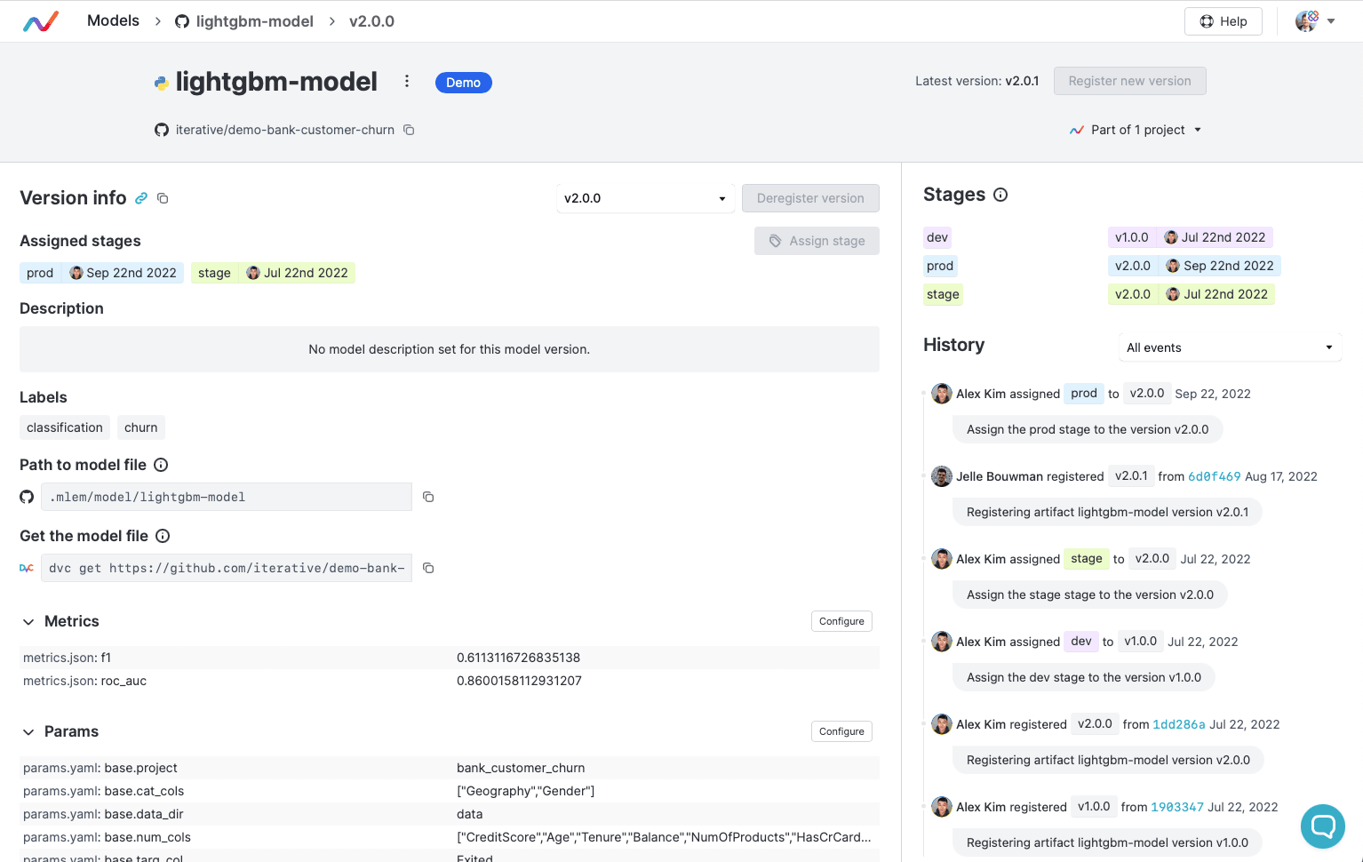Click the GitHub icon beside model file path

pos(27,497)
